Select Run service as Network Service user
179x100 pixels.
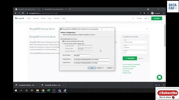point(63,41)
